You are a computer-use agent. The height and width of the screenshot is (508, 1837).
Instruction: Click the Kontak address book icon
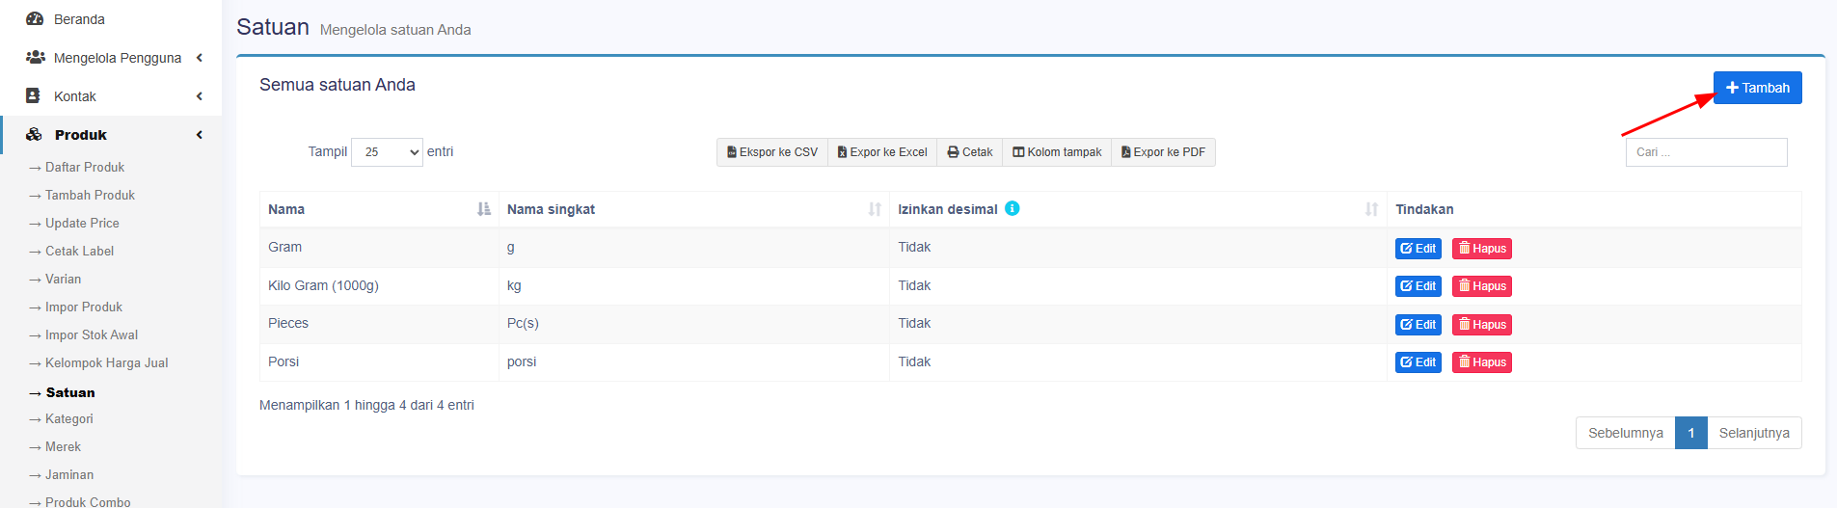33,95
